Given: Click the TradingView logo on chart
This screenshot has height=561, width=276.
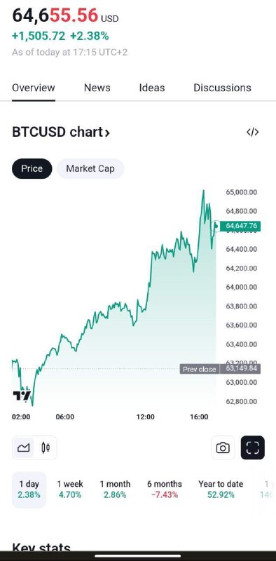Looking at the screenshot, I should [22, 396].
